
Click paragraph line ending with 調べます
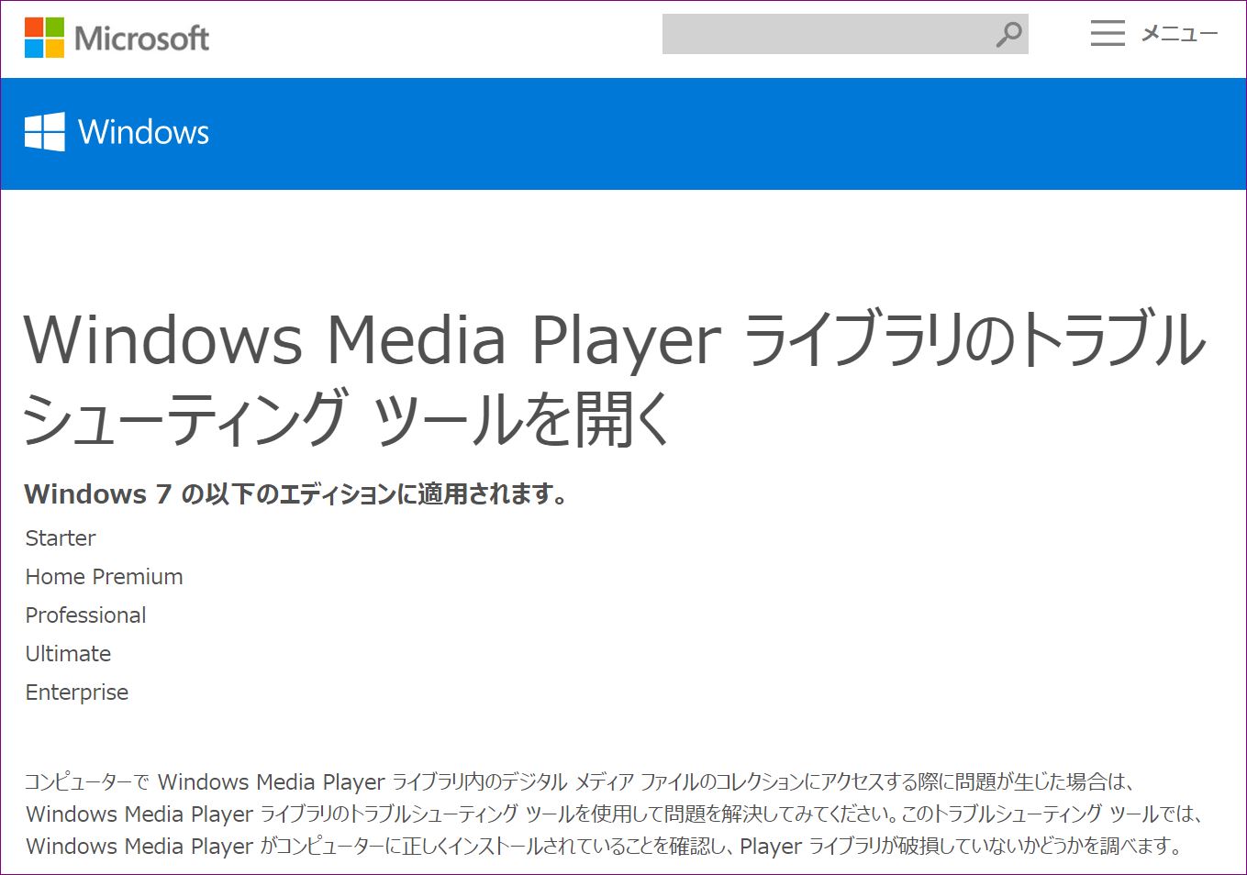(604, 847)
